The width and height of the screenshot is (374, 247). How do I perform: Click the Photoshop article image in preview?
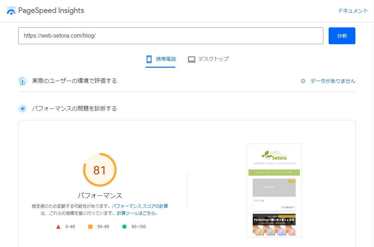(x=274, y=225)
